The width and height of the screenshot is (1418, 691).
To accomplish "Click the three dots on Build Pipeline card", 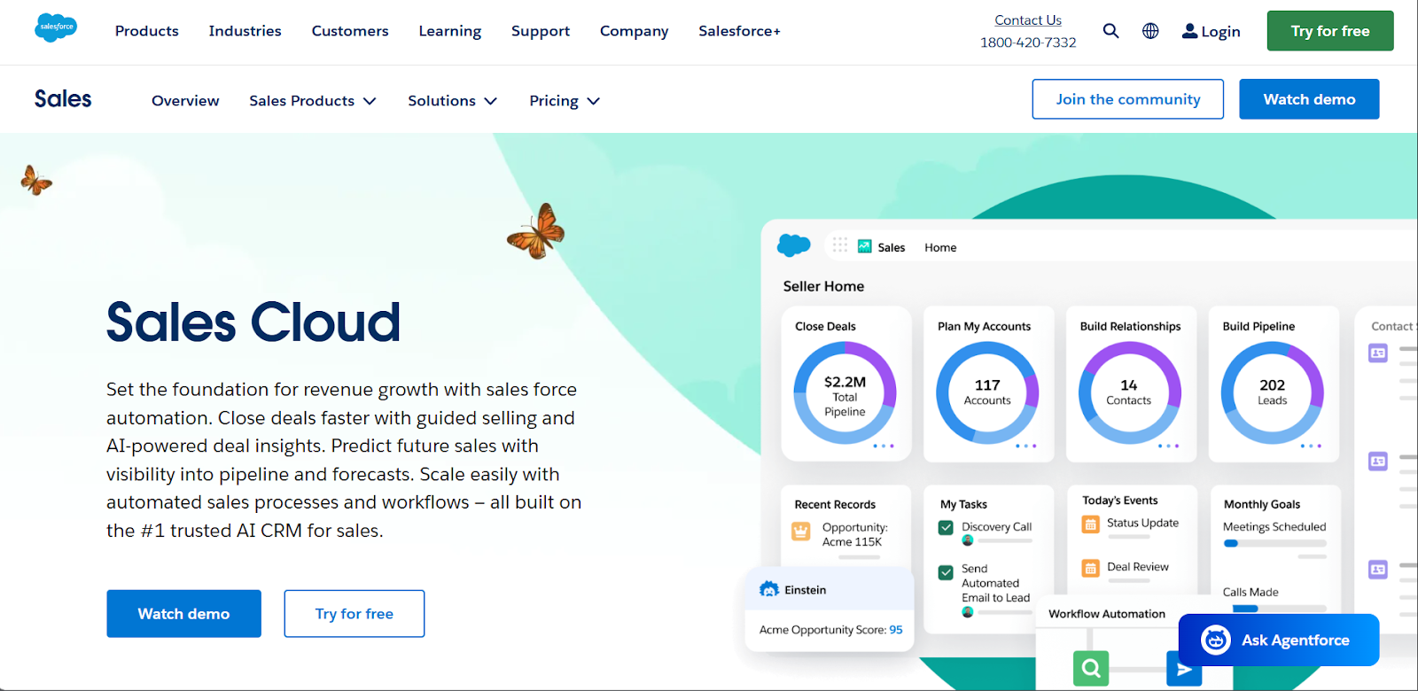I will click(x=1311, y=446).
